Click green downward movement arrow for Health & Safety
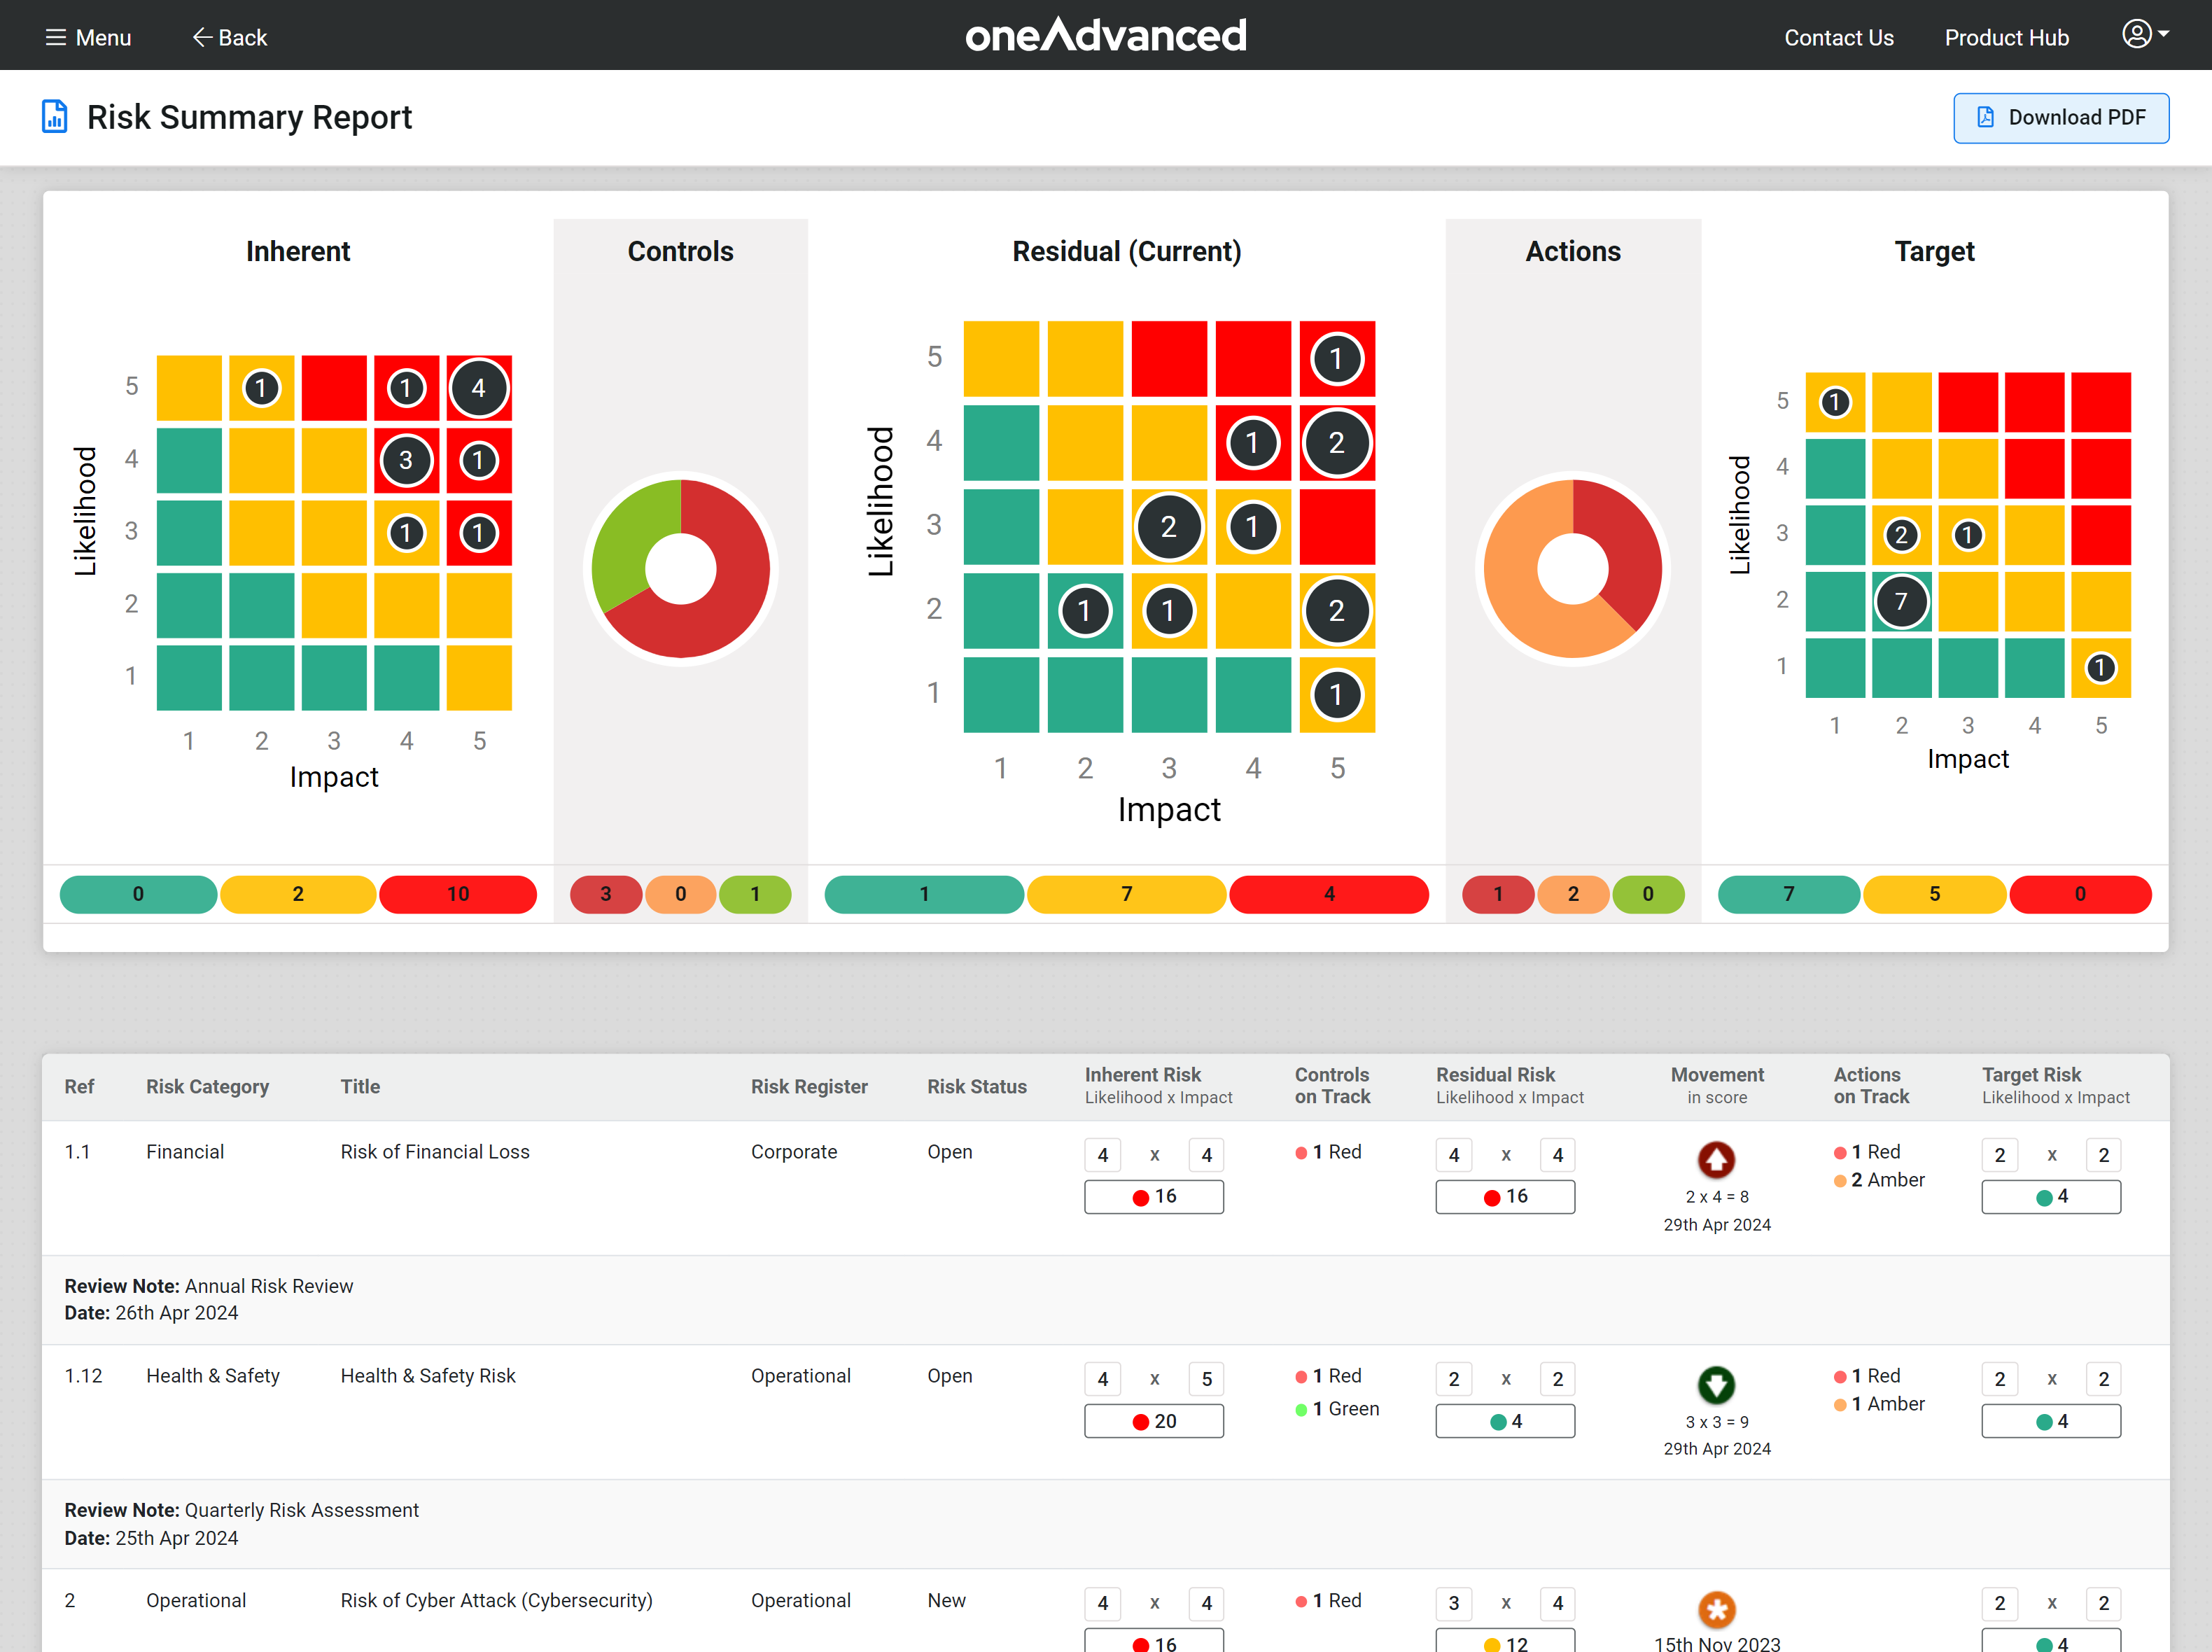The width and height of the screenshot is (2212, 1652). 1716,1385
